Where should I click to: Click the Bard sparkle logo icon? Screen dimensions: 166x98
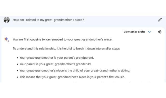click(6, 39)
